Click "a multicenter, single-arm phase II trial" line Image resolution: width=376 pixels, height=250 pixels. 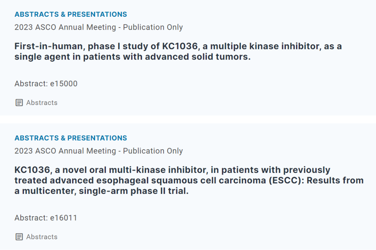101,191
